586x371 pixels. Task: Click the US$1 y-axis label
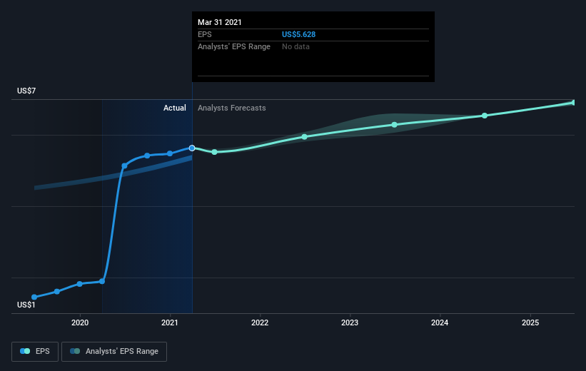tap(26, 305)
